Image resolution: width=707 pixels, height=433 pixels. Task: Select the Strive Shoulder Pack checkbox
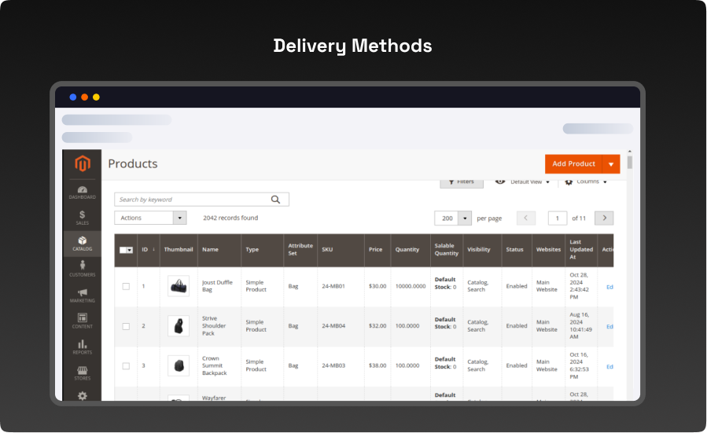coord(126,325)
